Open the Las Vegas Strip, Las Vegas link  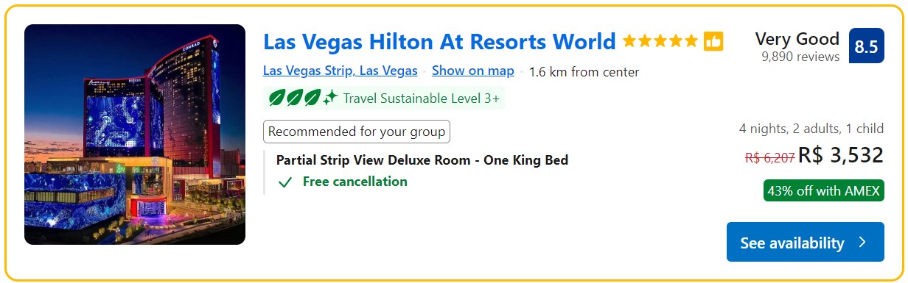click(x=340, y=71)
